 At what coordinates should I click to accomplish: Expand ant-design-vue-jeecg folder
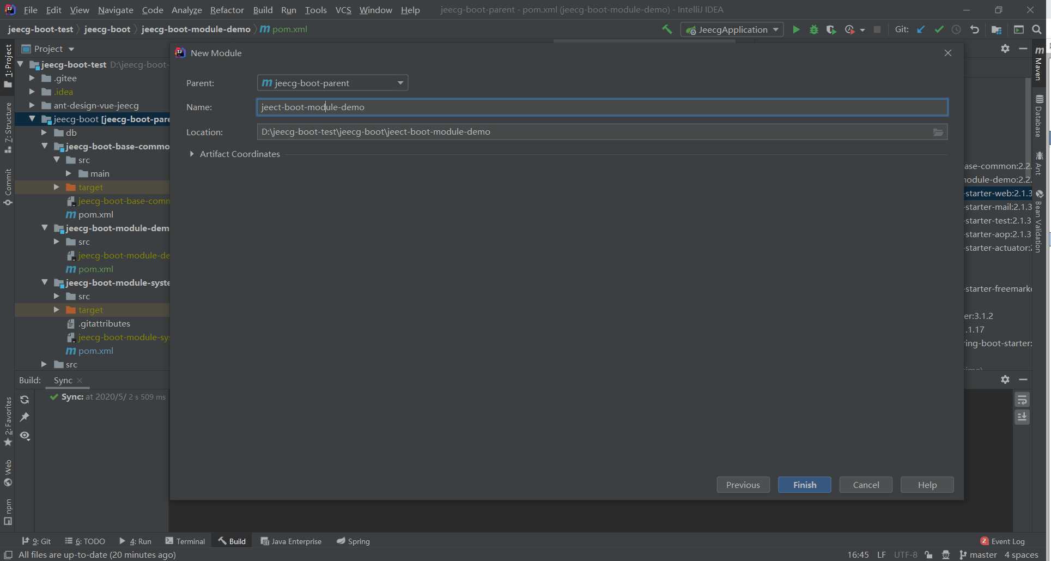32,106
